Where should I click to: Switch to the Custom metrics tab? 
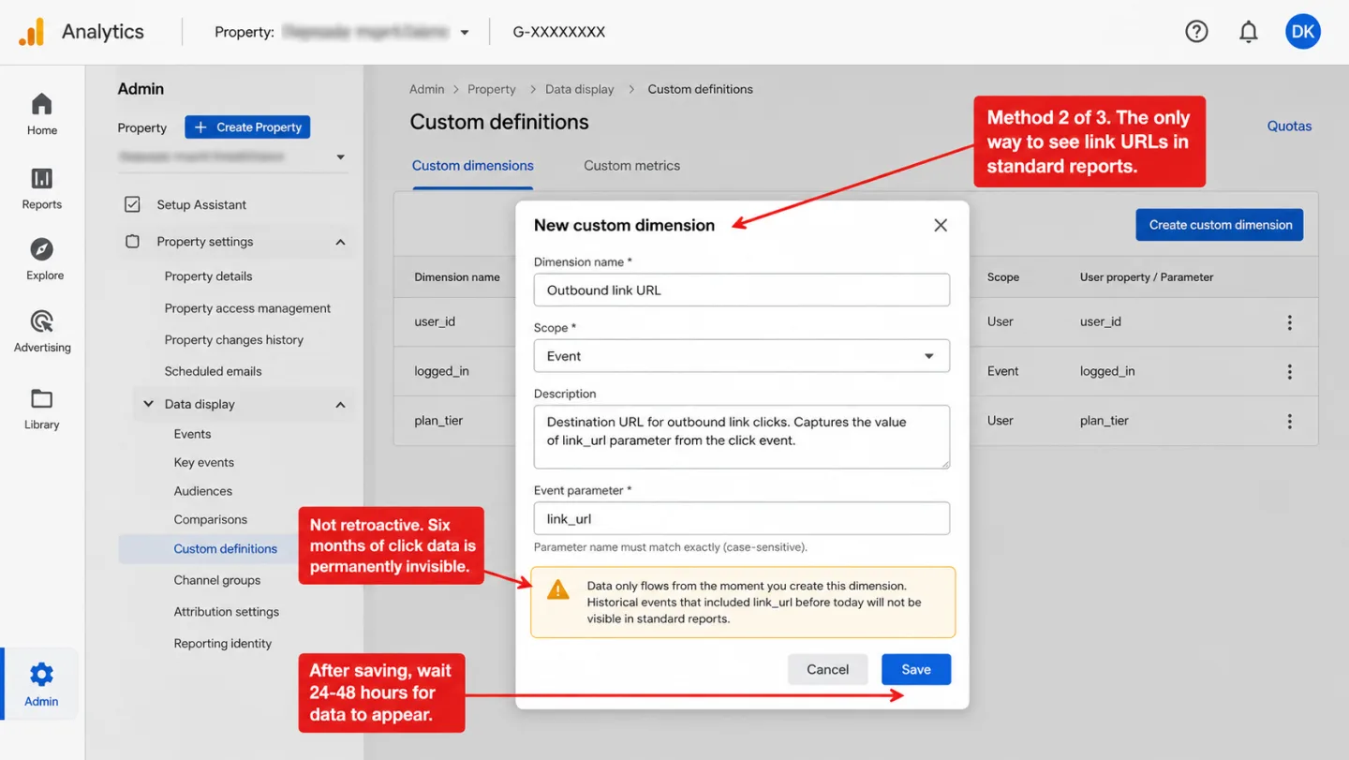tap(631, 166)
